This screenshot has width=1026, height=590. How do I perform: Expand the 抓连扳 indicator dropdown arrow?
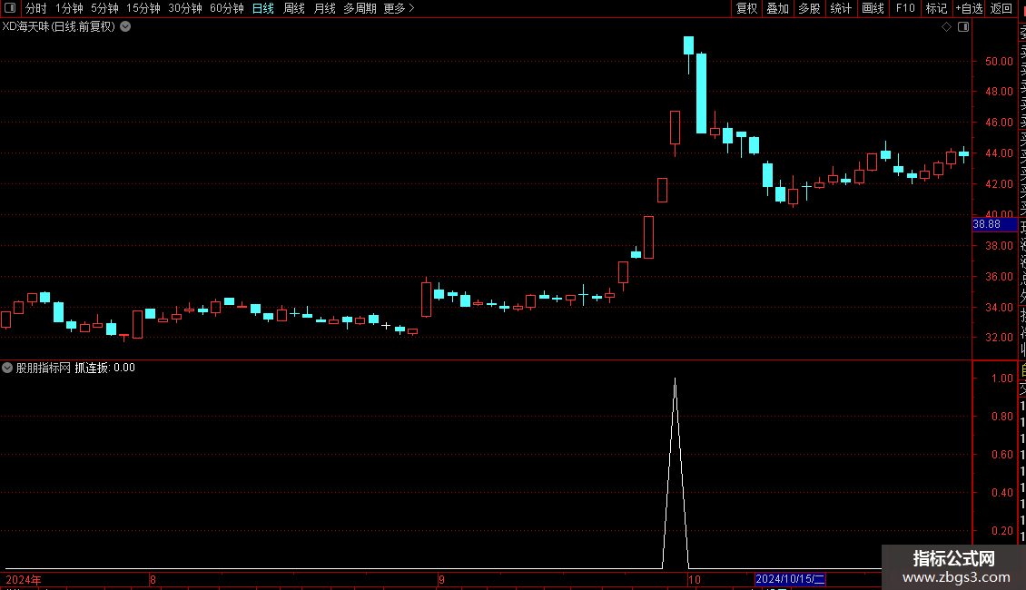(x=7, y=368)
